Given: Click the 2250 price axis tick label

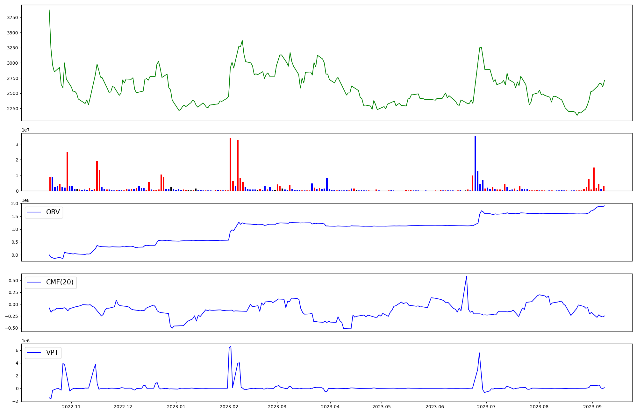Looking at the screenshot, I should 12,109.
